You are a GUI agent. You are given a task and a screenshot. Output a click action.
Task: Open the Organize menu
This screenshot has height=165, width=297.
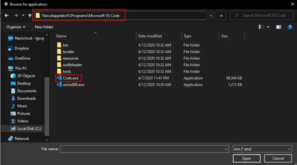coord(16,27)
